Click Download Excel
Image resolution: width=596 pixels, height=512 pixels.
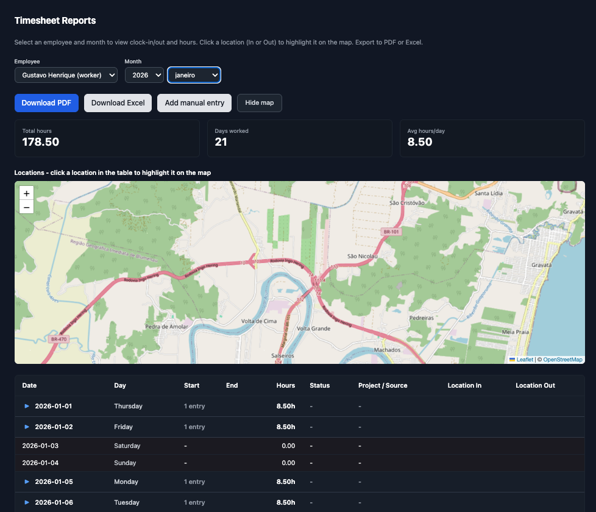118,102
